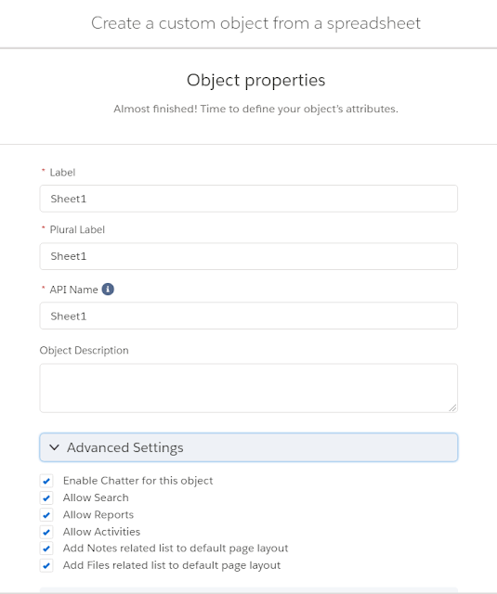Screen dimensions: 497x594
Task: Uncheck the Allow Activities checkbox
Action: click(46, 532)
